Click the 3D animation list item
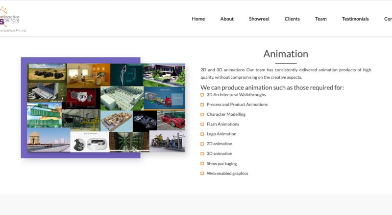The height and width of the screenshot is (215, 392). (219, 153)
